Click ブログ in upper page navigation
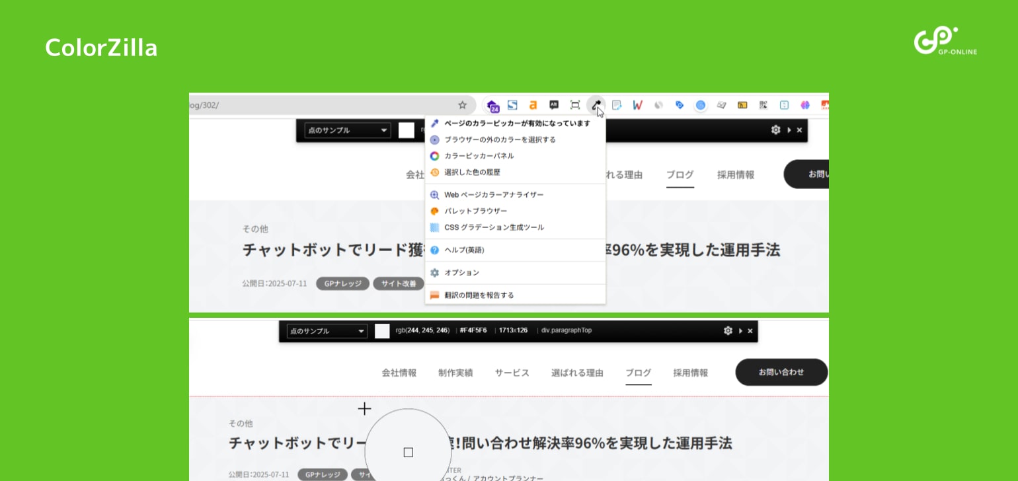1018x481 pixels. (680, 174)
